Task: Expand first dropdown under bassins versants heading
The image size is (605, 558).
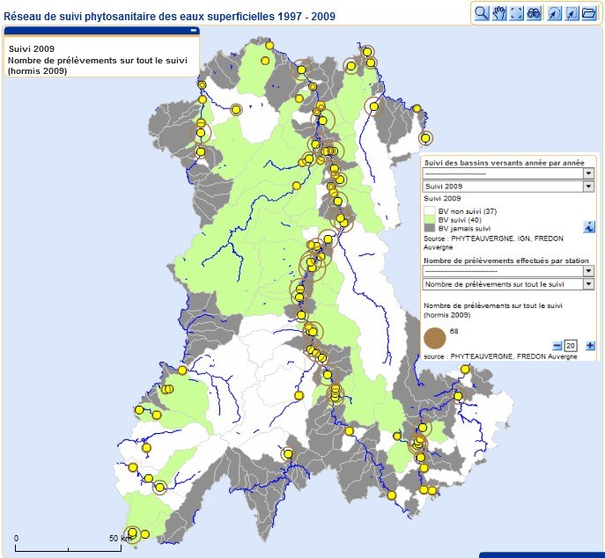Action: [x=588, y=173]
